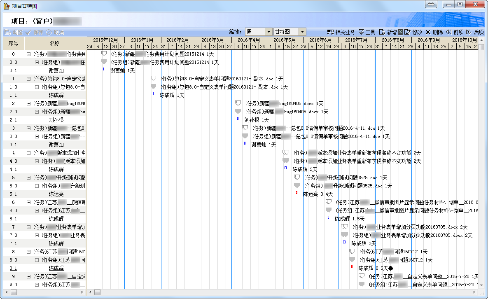Viewport: 488px width, 299px height.
Task: Expand the arrow dropdown next to 新增
Action: click(401, 32)
